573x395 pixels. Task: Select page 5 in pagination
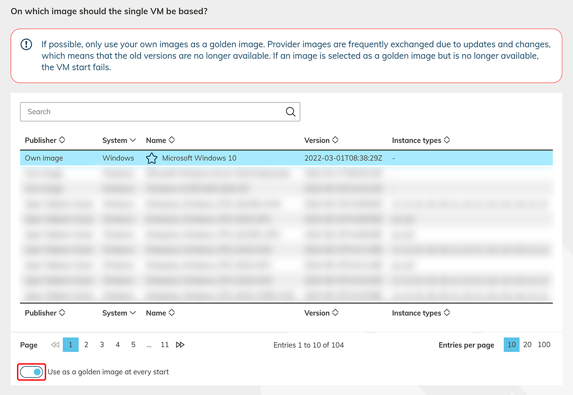[x=133, y=345]
